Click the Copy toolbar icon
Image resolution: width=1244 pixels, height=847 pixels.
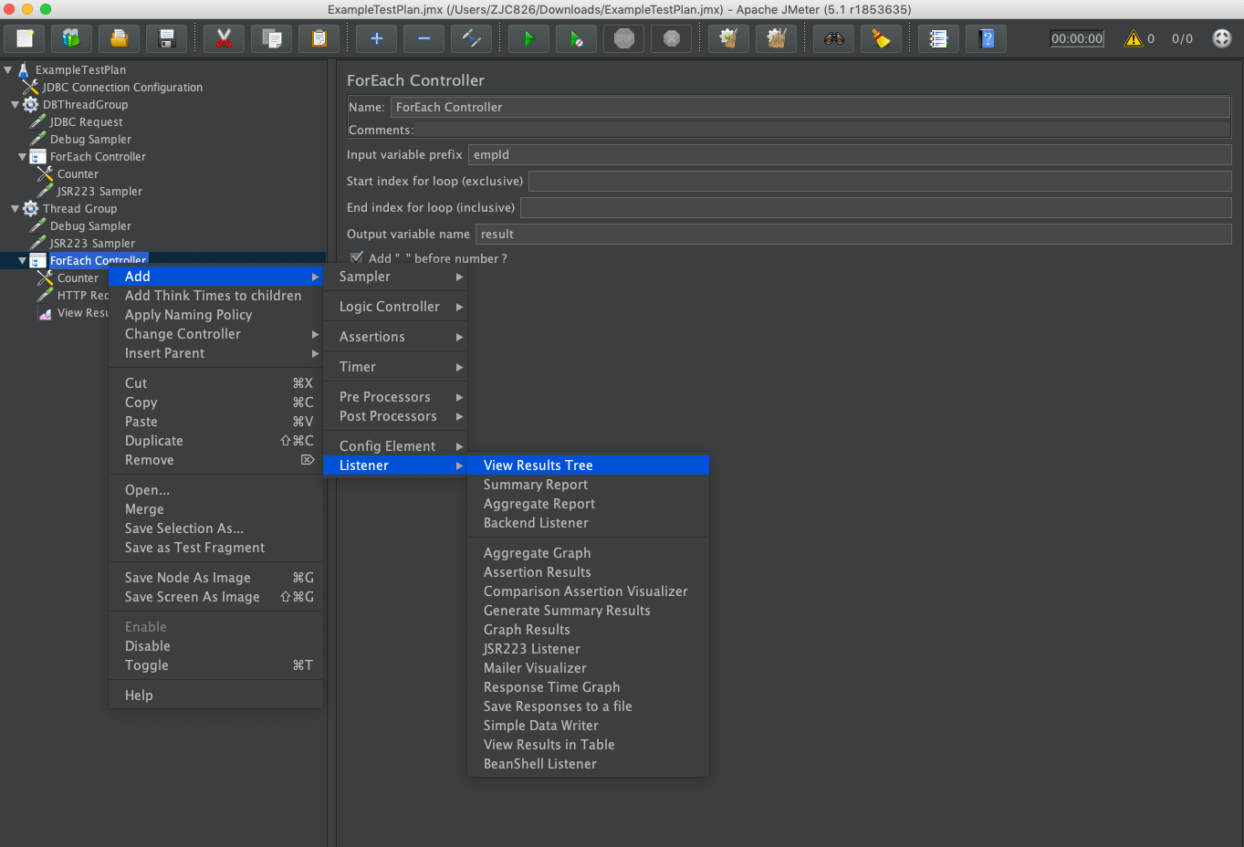[x=271, y=38]
